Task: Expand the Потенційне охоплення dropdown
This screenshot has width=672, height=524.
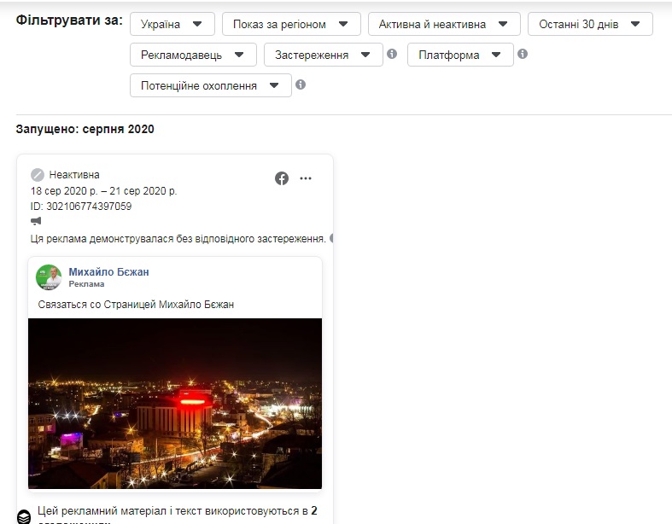Action: (x=210, y=85)
